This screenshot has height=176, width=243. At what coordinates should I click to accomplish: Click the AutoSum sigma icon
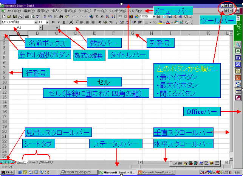click(97, 17)
